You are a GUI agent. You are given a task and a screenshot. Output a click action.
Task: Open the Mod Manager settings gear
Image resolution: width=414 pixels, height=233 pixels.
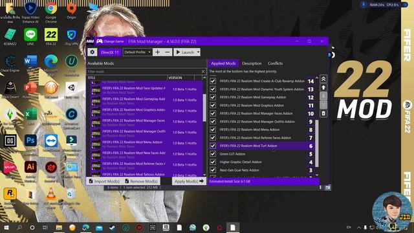coord(92,52)
